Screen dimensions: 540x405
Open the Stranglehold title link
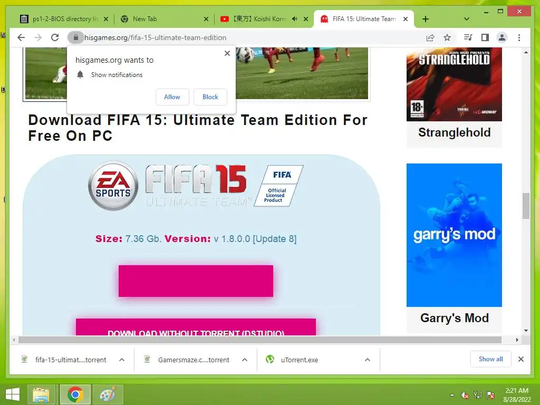coord(454,132)
